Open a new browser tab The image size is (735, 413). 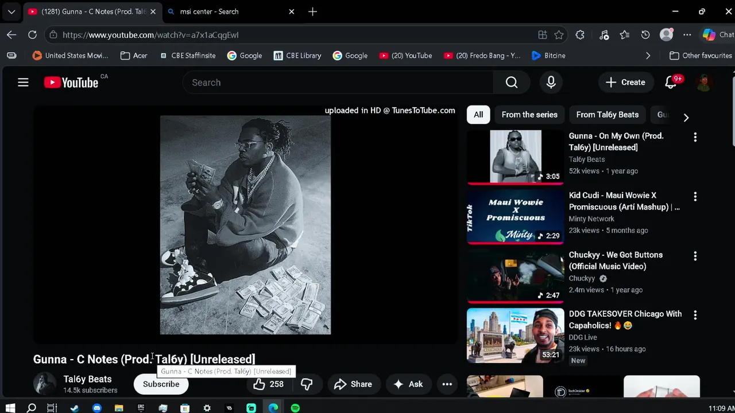click(312, 11)
